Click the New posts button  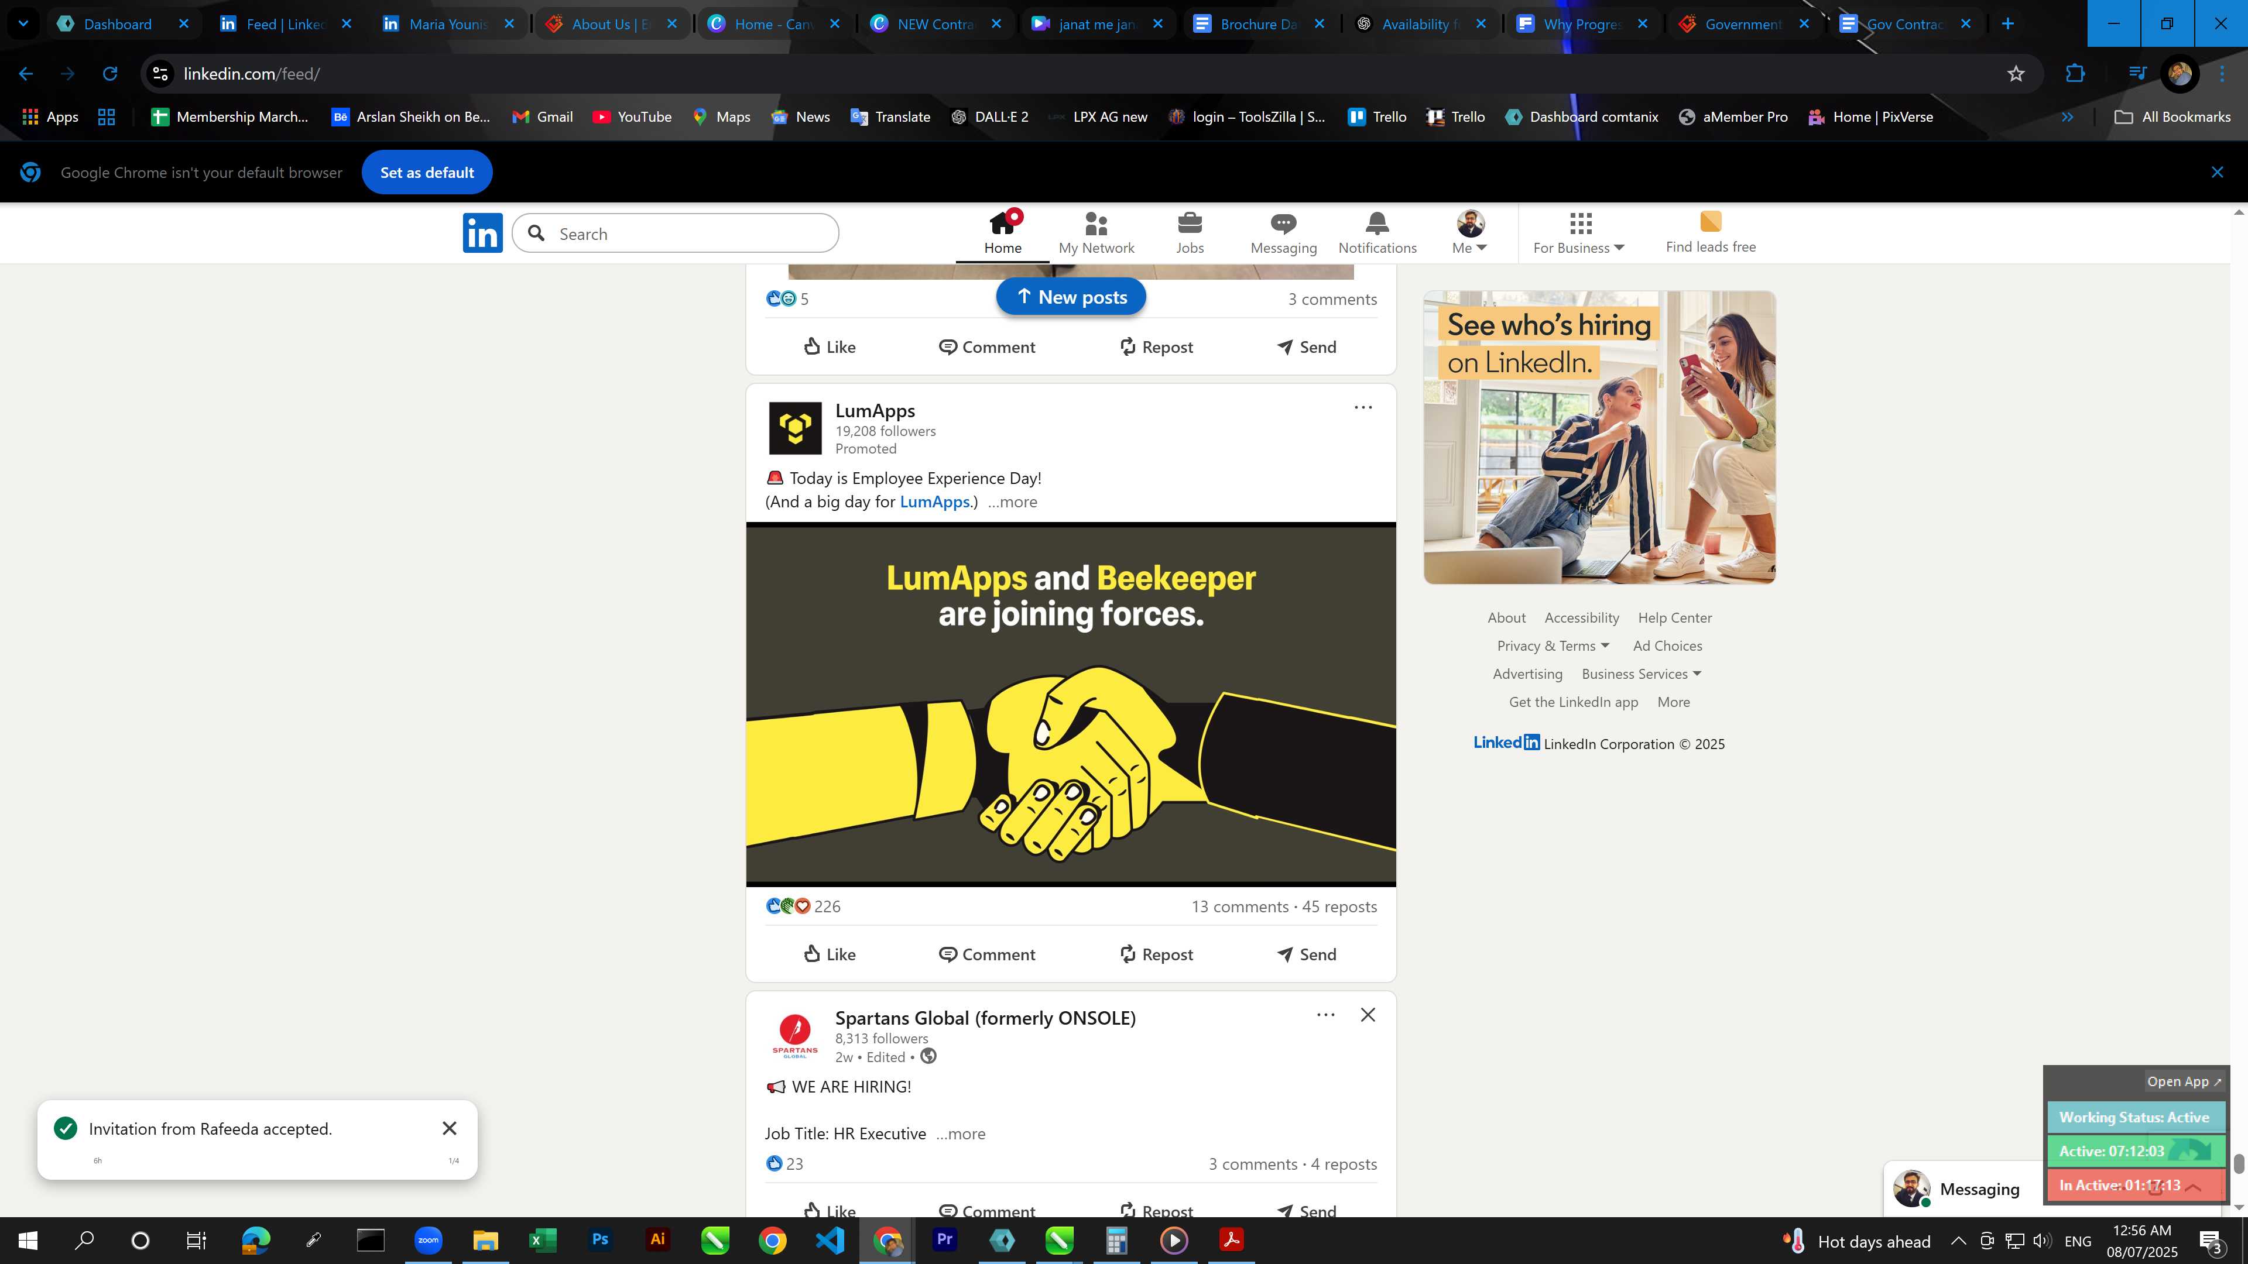(x=1071, y=297)
